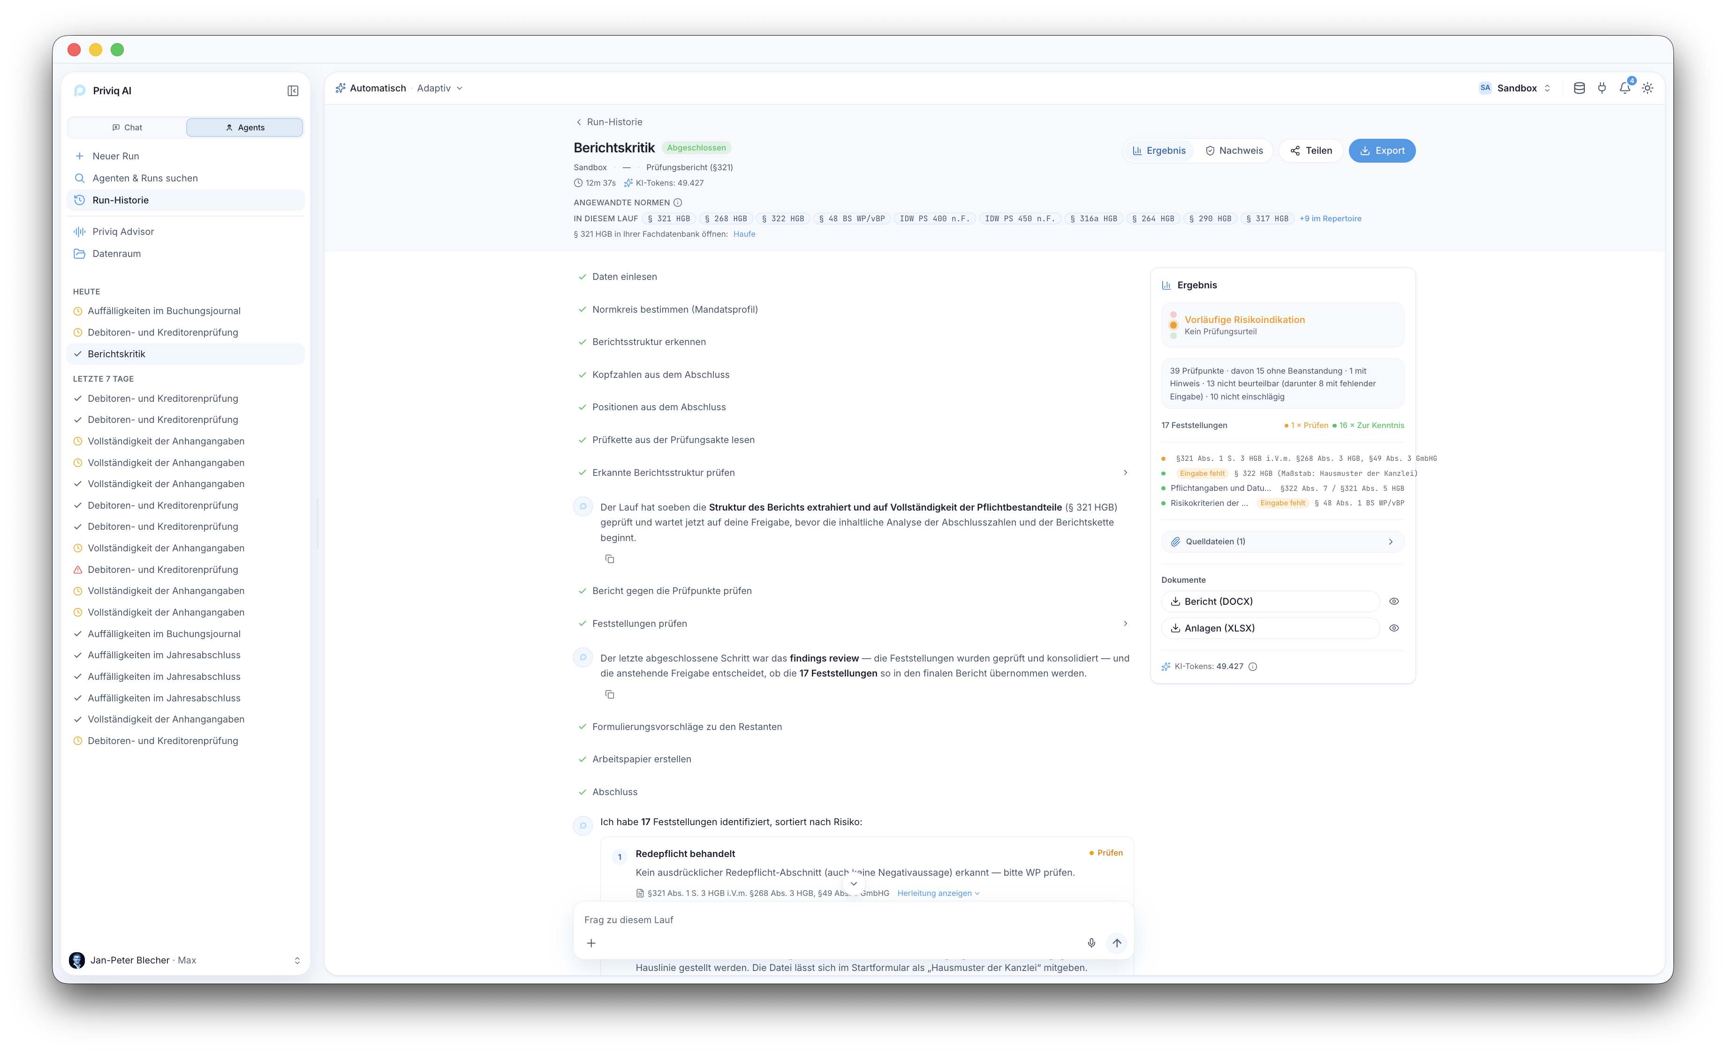Click the Automatisch mode button

[x=371, y=88]
